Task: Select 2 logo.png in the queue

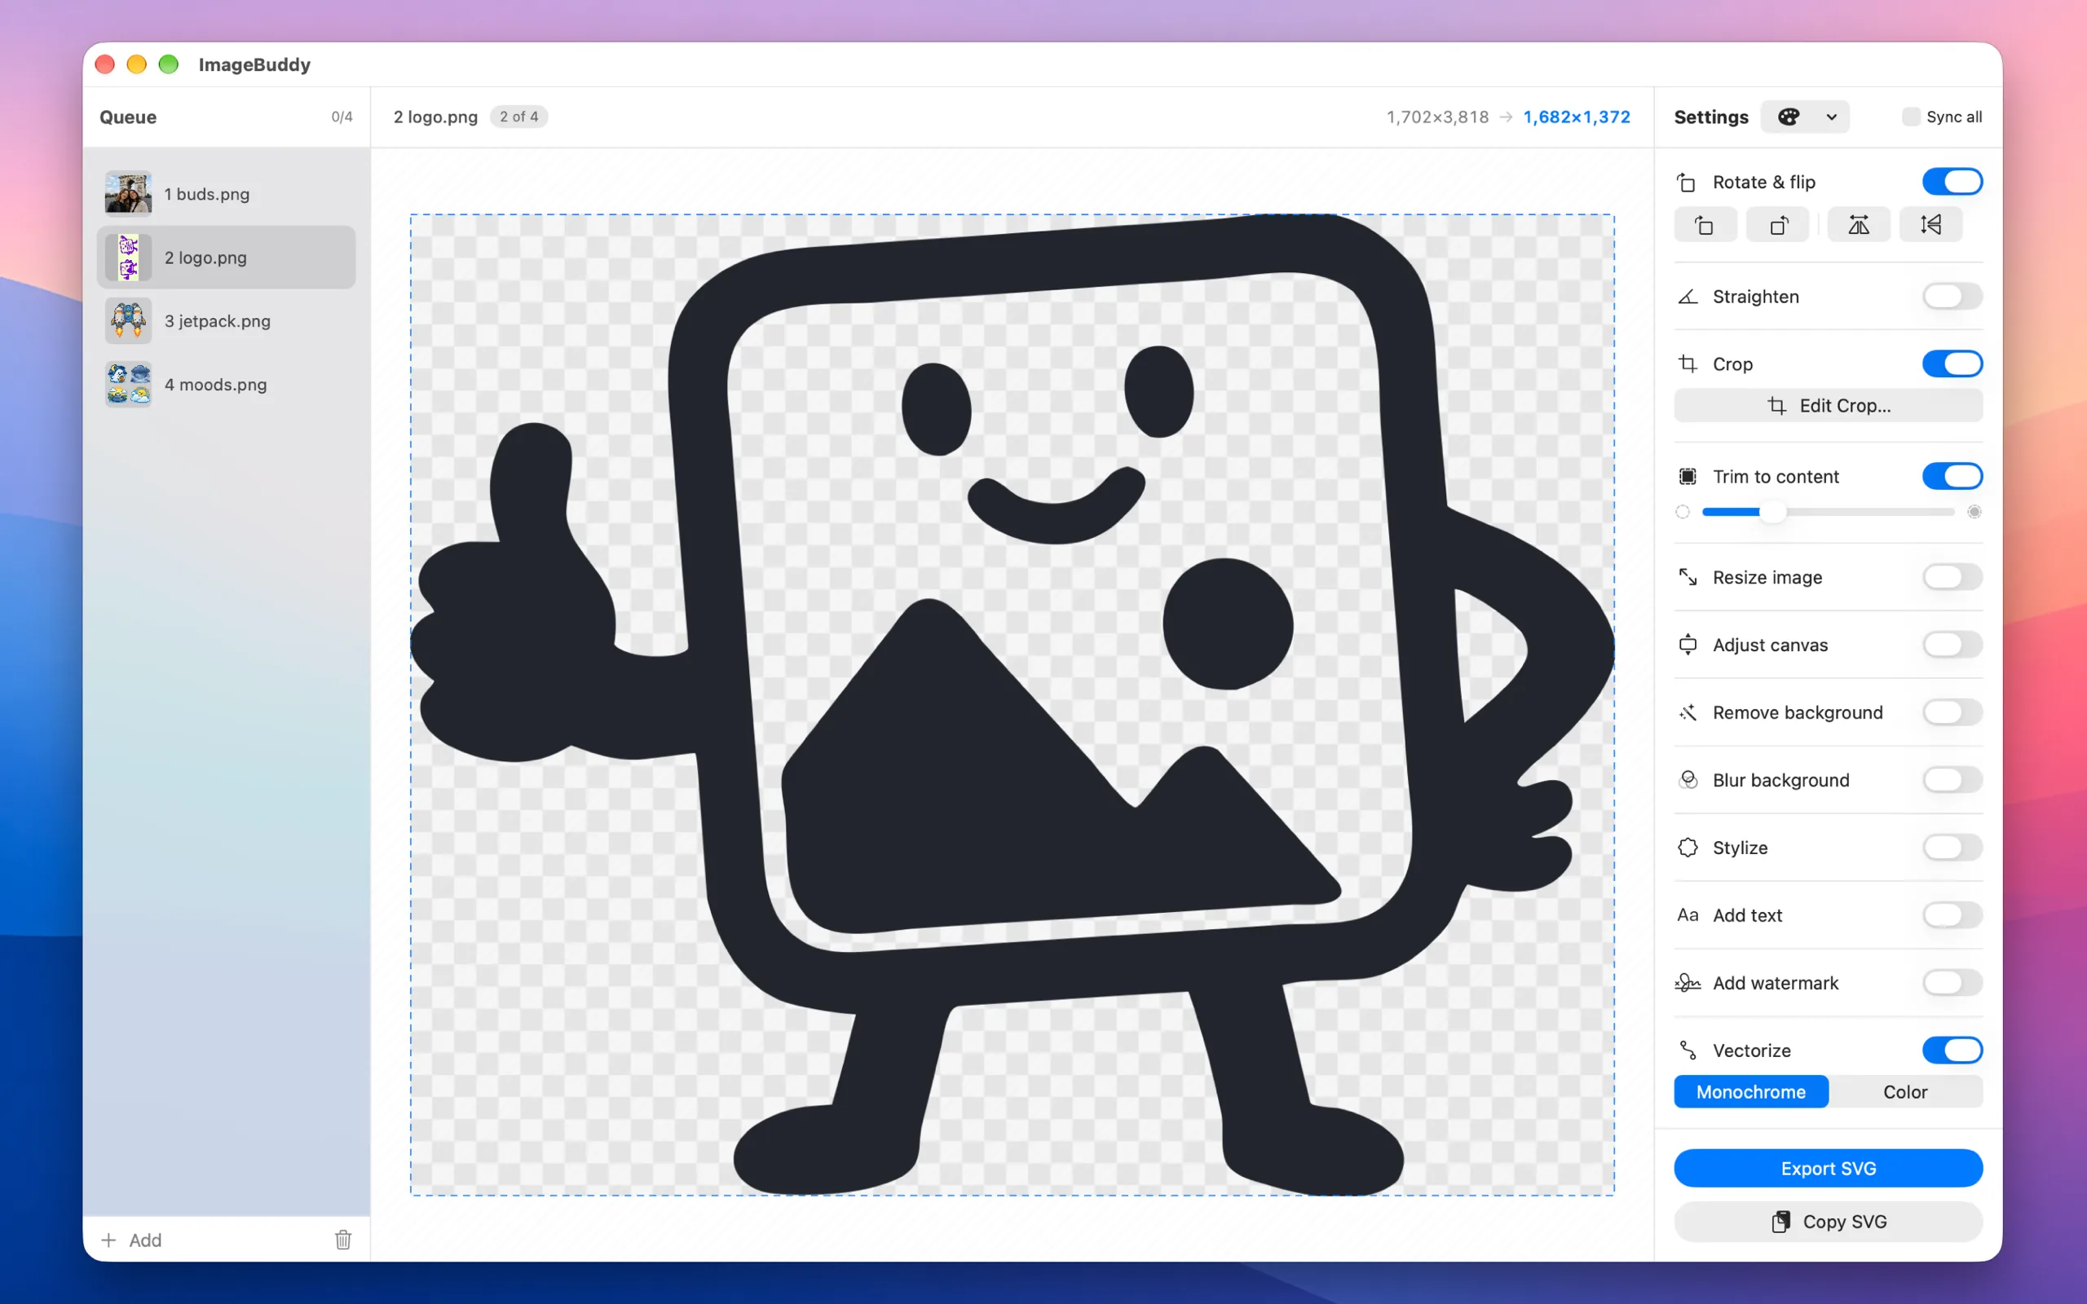Action: [227, 257]
